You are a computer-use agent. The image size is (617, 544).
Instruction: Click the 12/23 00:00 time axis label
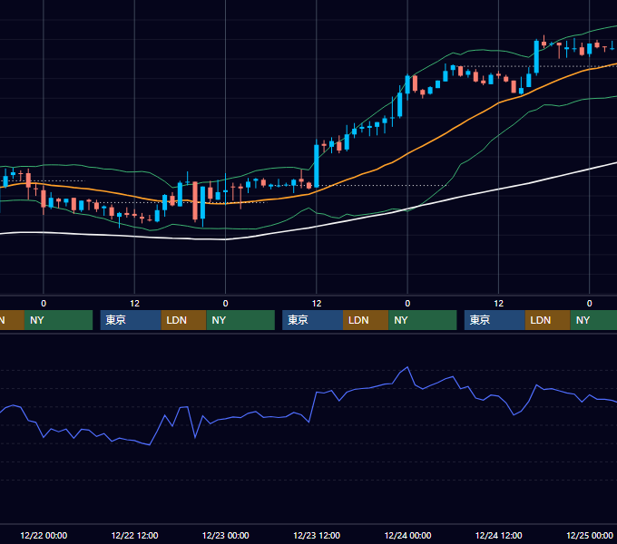[x=225, y=535]
